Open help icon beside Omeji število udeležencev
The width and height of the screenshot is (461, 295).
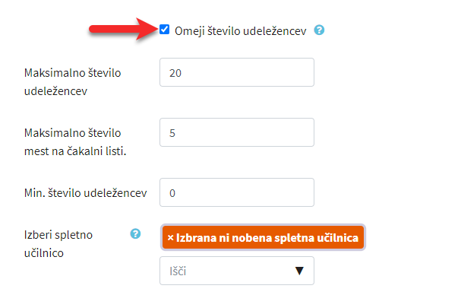click(x=319, y=30)
